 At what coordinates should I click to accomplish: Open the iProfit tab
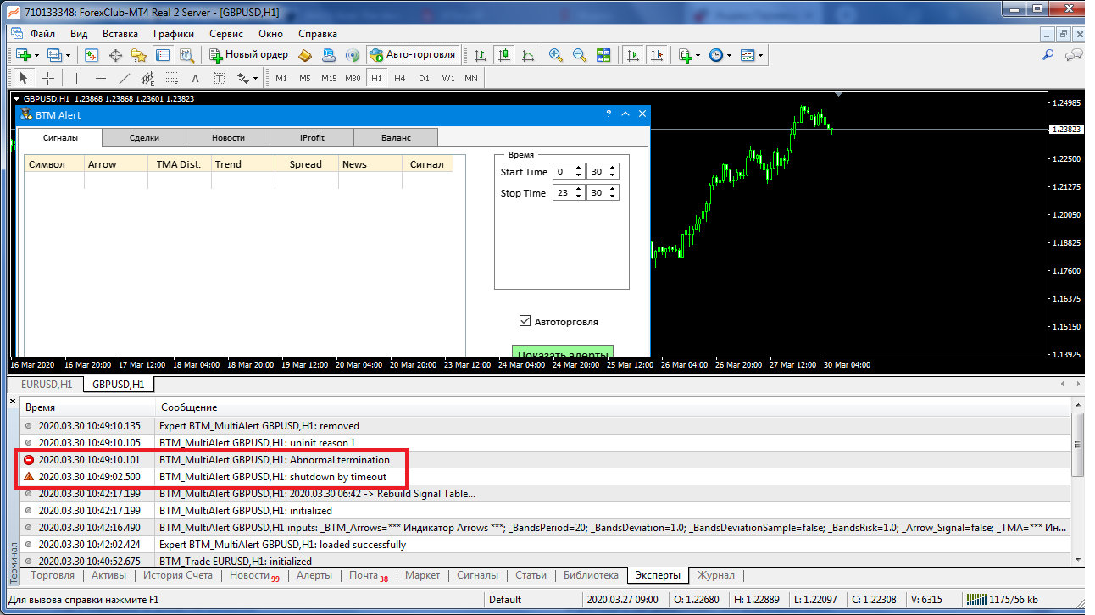tap(312, 137)
